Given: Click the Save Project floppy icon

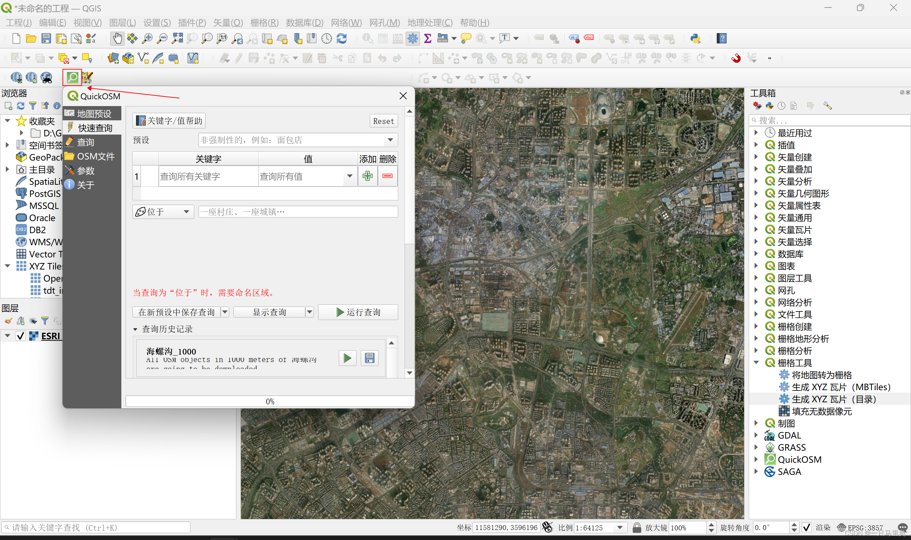Looking at the screenshot, I should coord(46,38).
